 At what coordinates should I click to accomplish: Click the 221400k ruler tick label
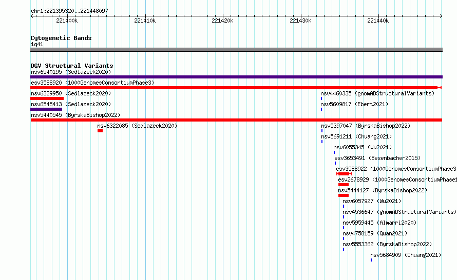[x=67, y=21]
